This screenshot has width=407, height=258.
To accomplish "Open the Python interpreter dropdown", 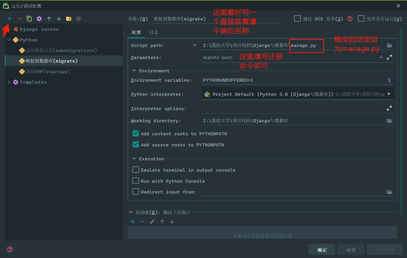I will point(389,94).
